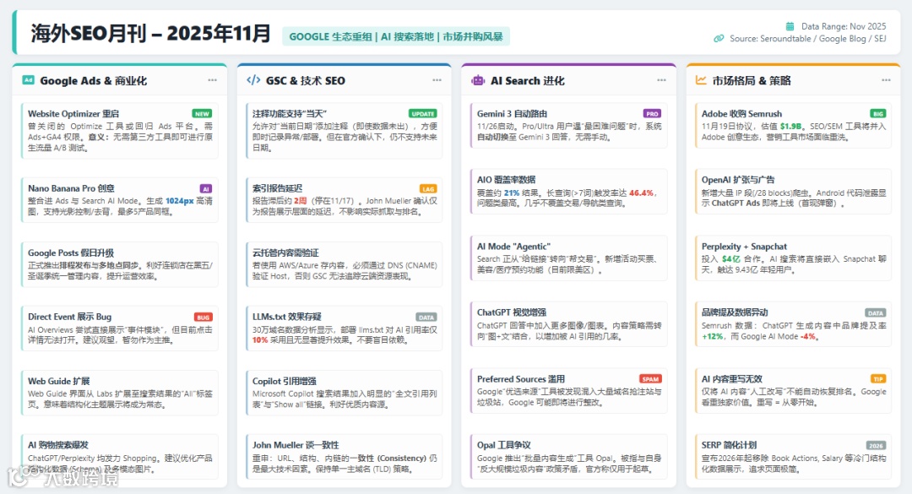Click the AIO 覆盖率数据 card title
This screenshot has width=912, height=494.
pos(506,180)
